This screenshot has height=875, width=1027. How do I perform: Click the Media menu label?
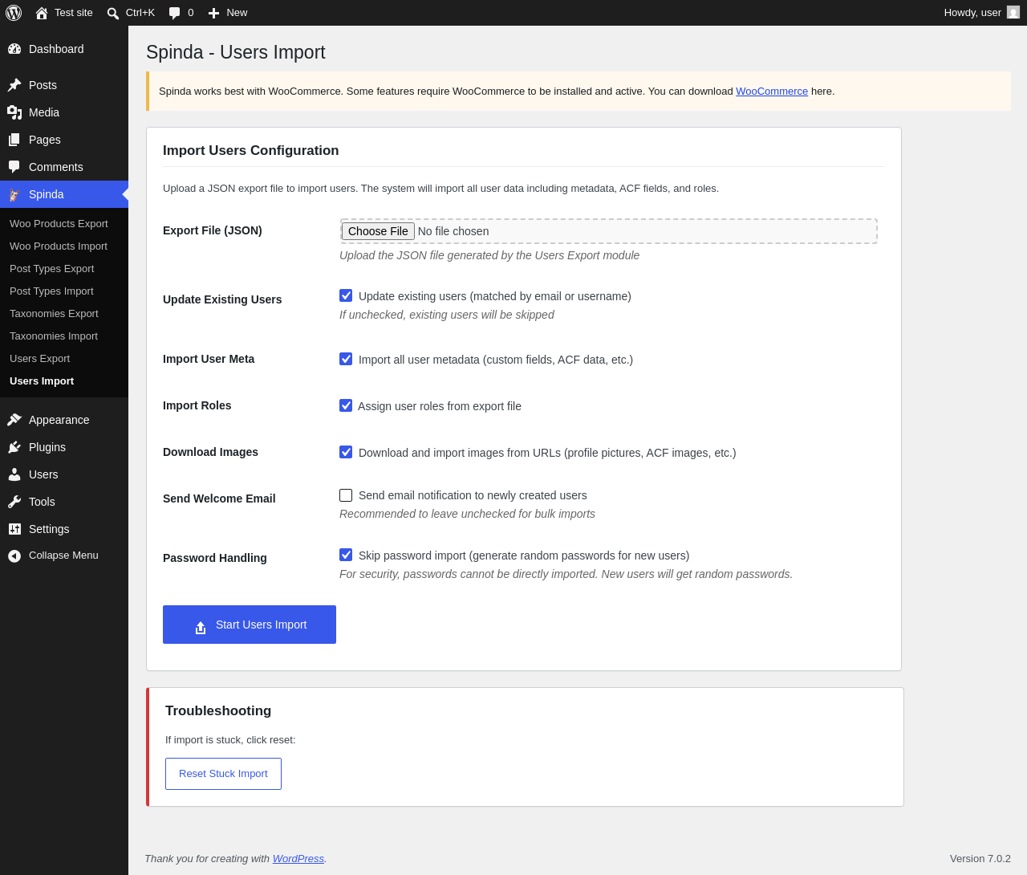click(44, 112)
